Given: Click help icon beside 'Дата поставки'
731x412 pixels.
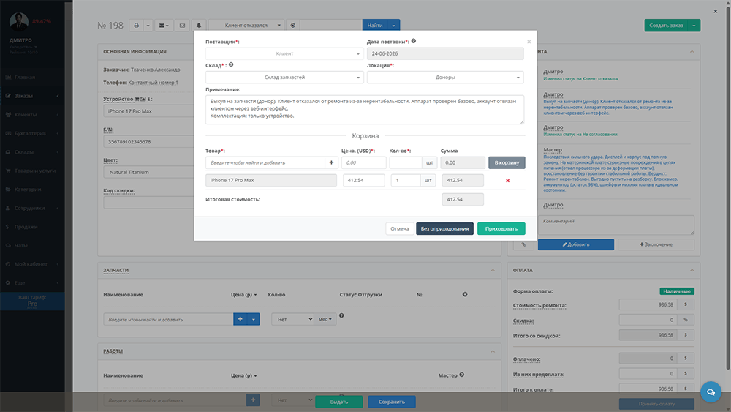Looking at the screenshot, I should (414, 41).
